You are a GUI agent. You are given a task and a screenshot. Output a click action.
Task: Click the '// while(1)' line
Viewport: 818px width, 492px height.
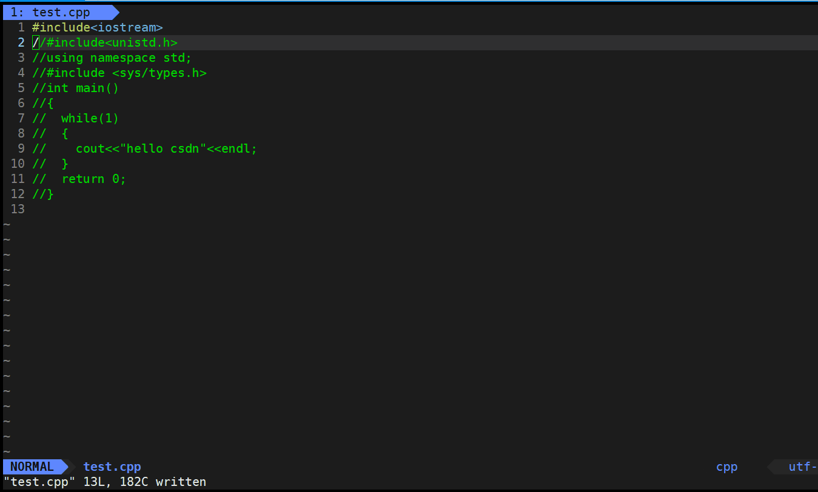76,118
